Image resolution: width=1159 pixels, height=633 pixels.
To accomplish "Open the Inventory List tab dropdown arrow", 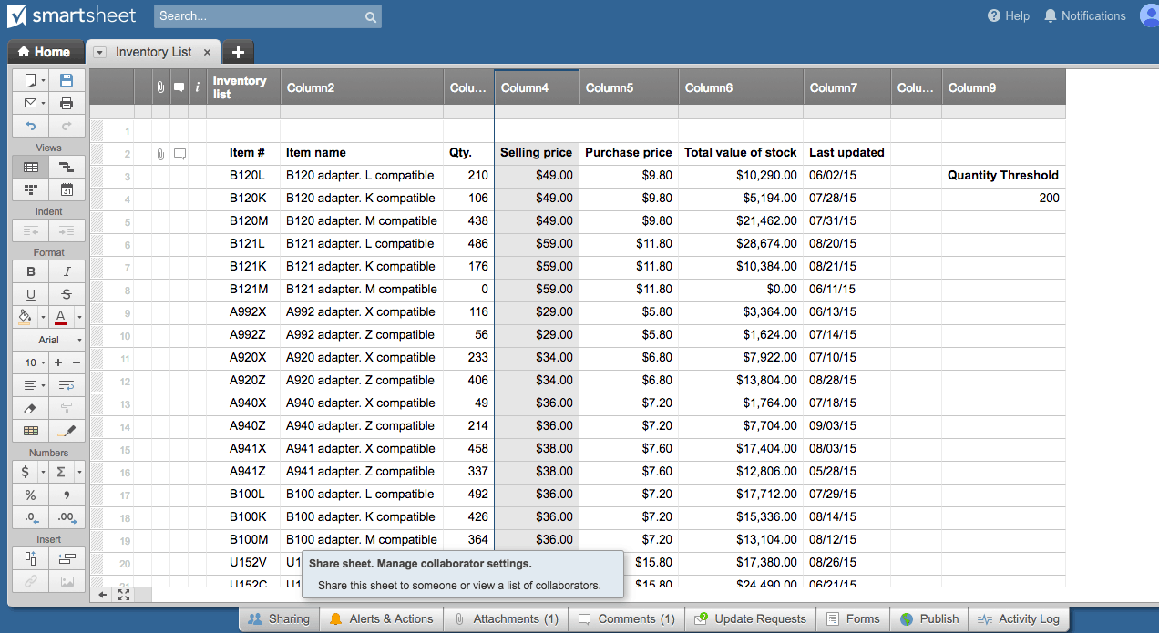I will tap(100, 53).
